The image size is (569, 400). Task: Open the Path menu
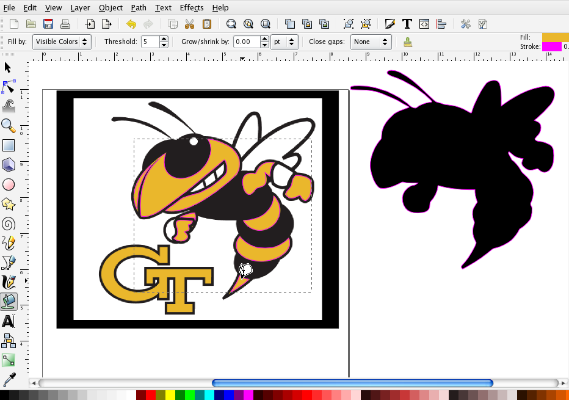pyautogui.click(x=139, y=7)
